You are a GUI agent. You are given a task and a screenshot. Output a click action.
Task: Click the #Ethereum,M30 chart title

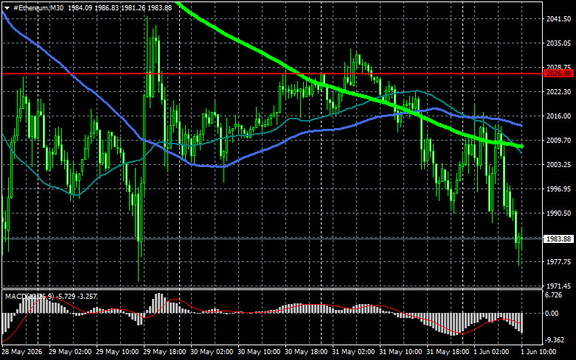(38, 7)
